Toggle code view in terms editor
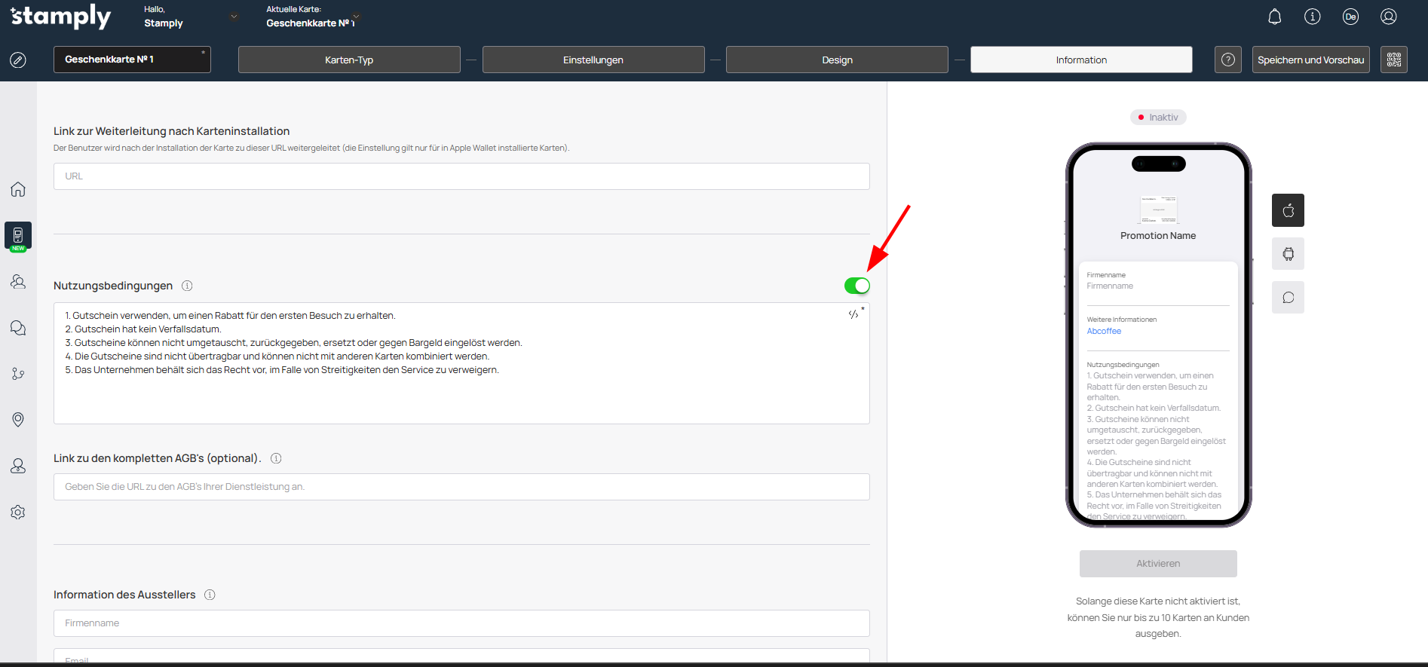1428x667 pixels. (x=853, y=314)
